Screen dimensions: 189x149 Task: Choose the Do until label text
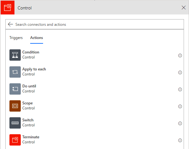[x=29, y=86]
